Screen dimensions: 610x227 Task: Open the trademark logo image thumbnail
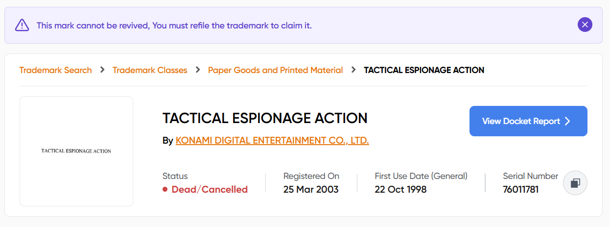76,151
